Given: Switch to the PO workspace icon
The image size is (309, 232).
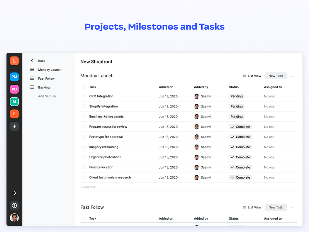Looking at the screenshot, I should tap(14, 89).
